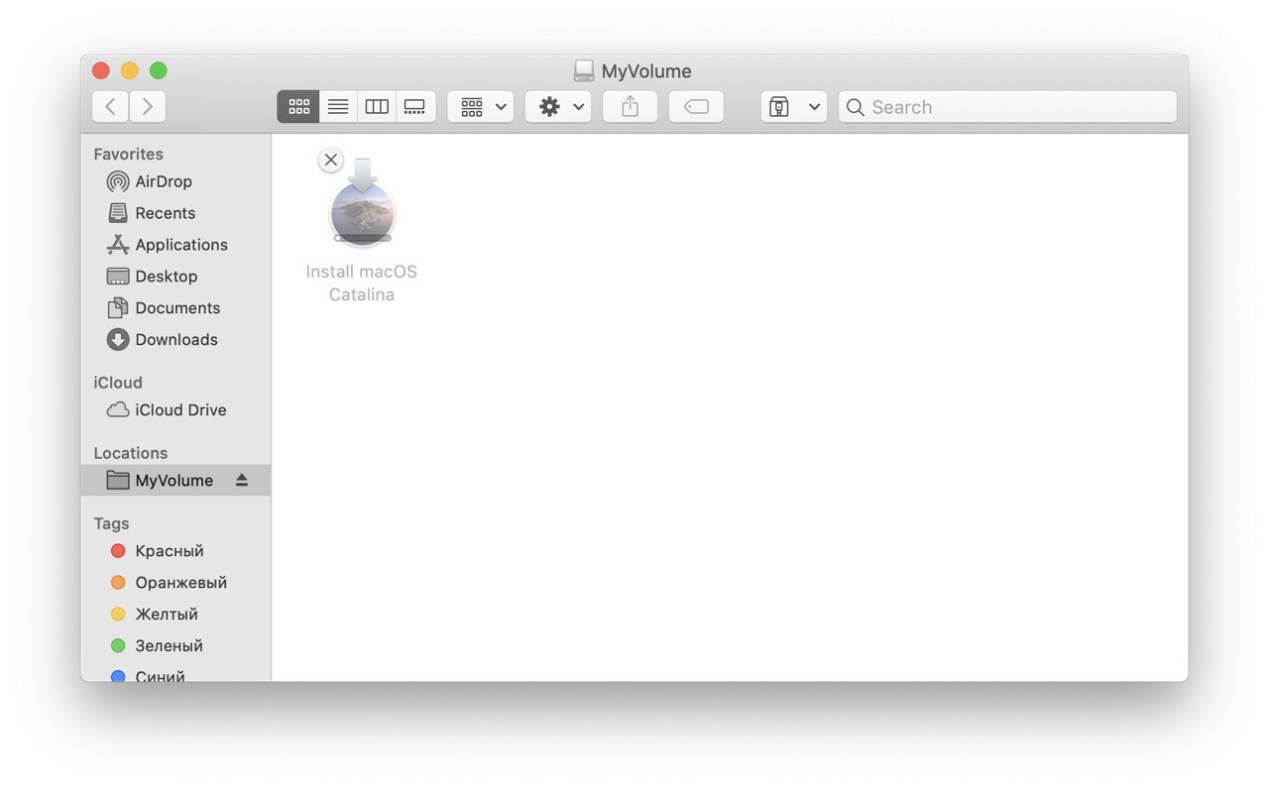This screenshot has height=788, width=1269.
Task: Switch to column view
Action: click(x=377, y=107)
